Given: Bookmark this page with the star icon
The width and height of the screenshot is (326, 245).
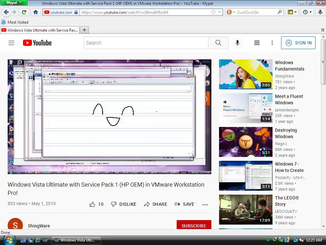Looking at the screenshot, I should coord(213,12).
